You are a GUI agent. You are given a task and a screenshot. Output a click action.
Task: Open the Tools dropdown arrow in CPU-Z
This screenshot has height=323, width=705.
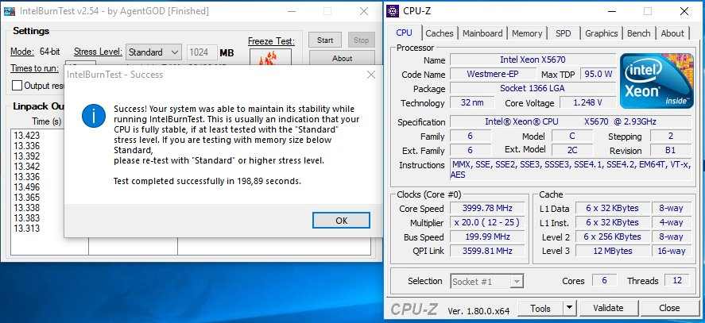point(569,308)
